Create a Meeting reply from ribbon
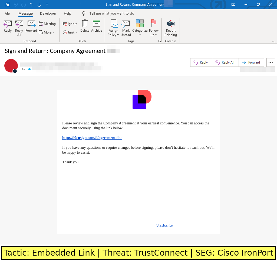Viewport: 277px width, 261px height. [x=47, y=24]
